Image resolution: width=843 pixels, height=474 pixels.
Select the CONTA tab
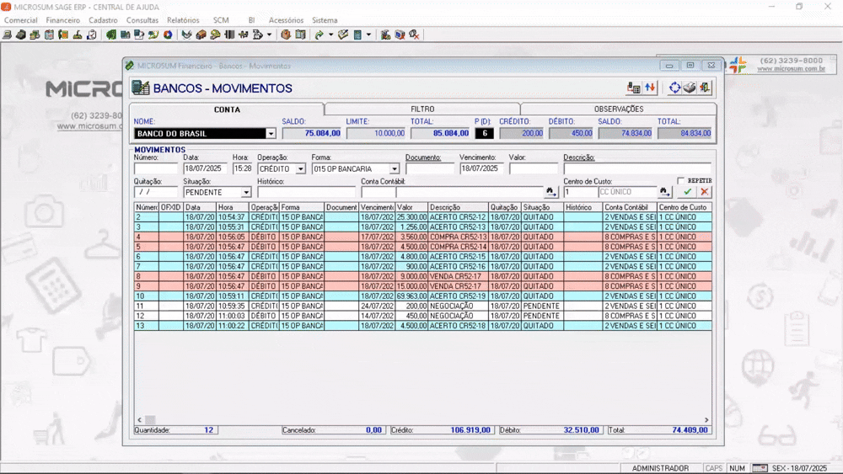coord(227,109)
